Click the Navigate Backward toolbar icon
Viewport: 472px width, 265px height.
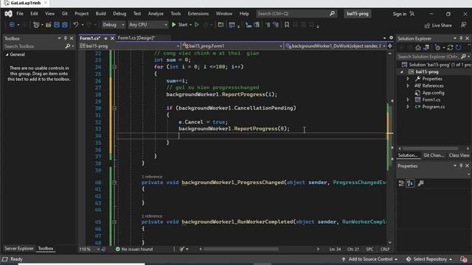click(x=12, y=24)
